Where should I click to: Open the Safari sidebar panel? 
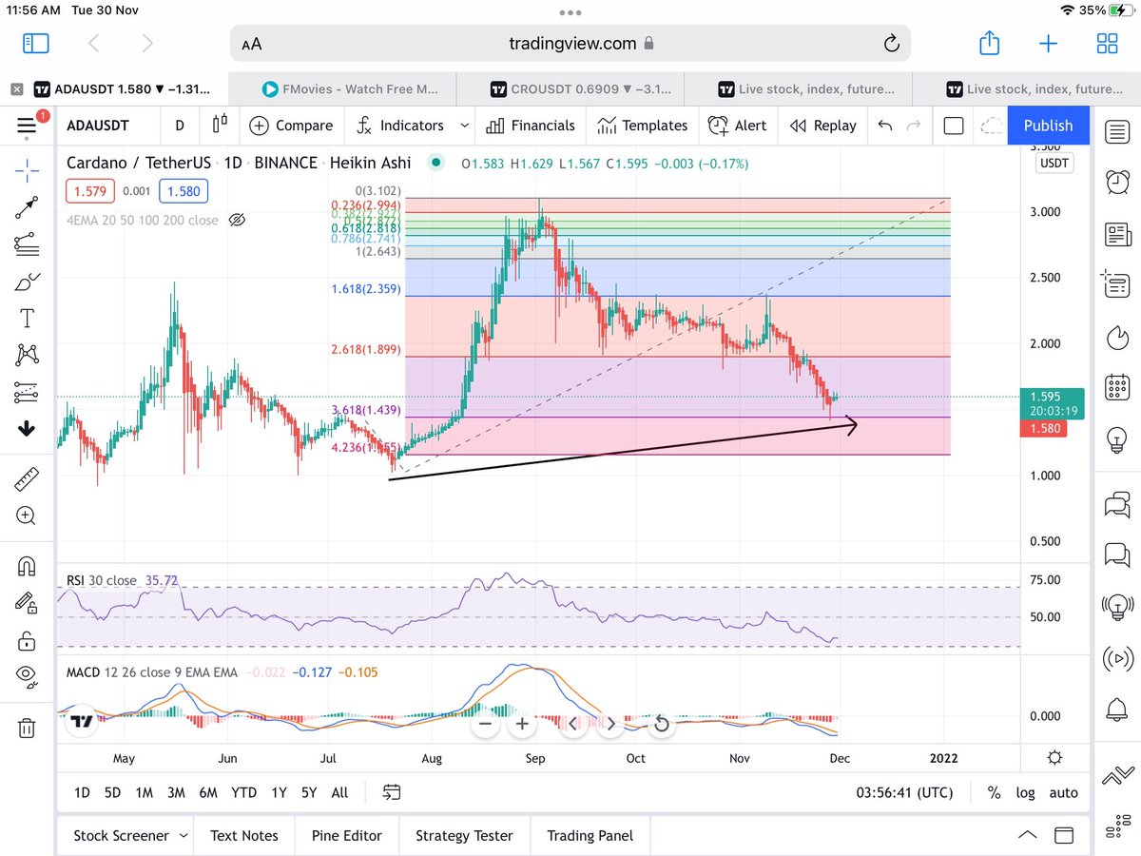click(36, 43)
